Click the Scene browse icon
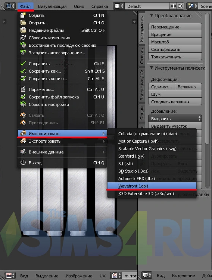Viewport: 212px width, 280px height. pos(192,6)
